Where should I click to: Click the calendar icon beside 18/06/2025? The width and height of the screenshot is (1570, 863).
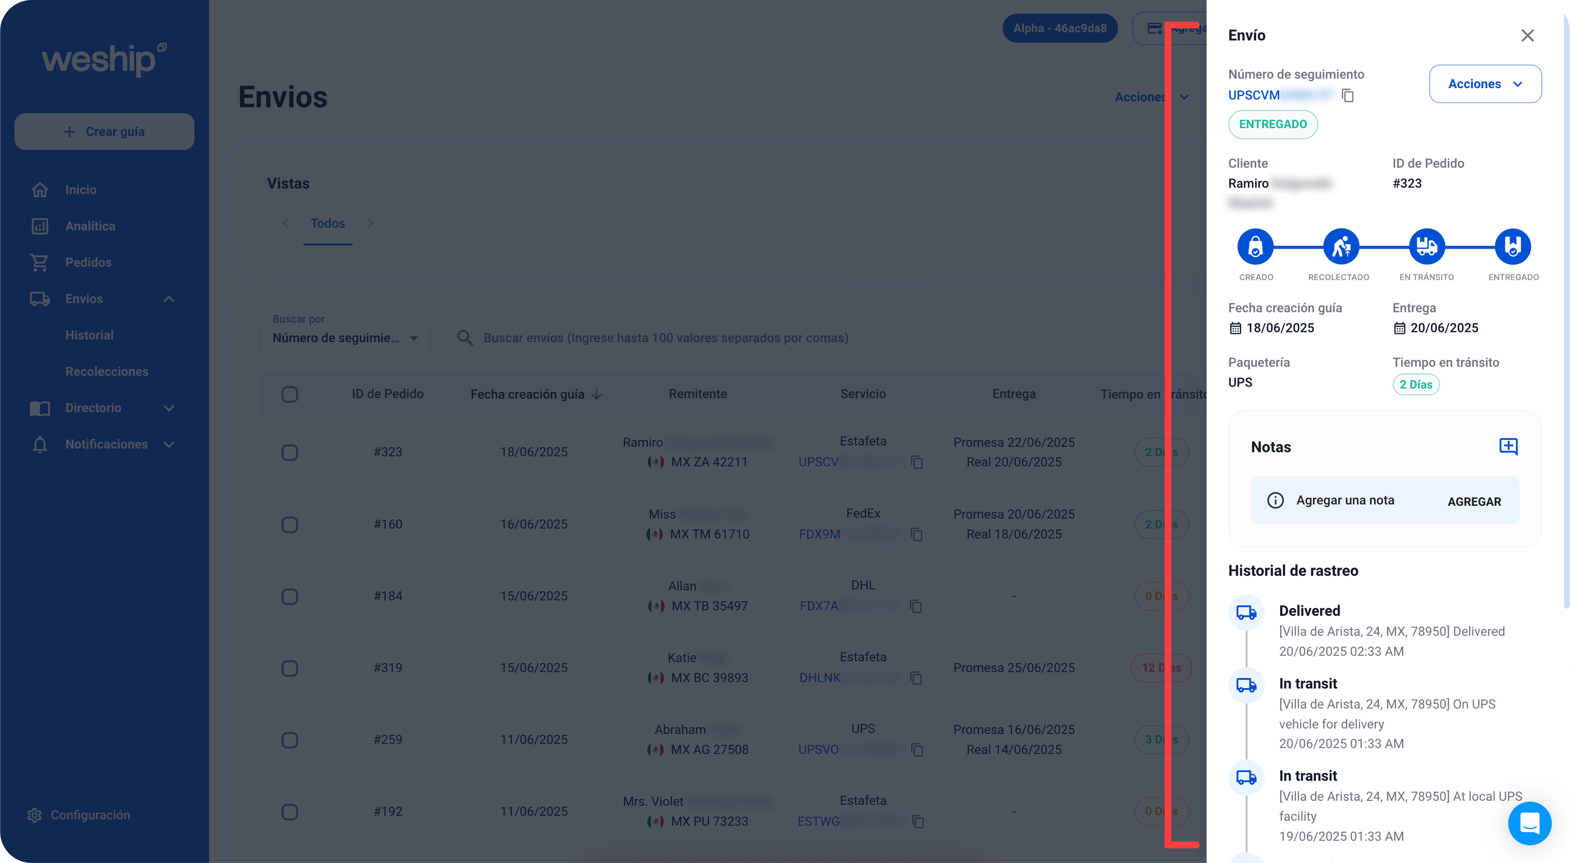1235,328
